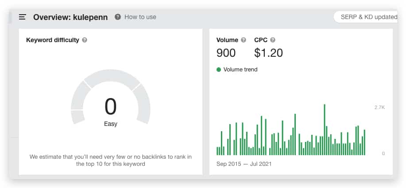Click the keyword difficulty score 0
406x188 pixels.
pos(111,106)
